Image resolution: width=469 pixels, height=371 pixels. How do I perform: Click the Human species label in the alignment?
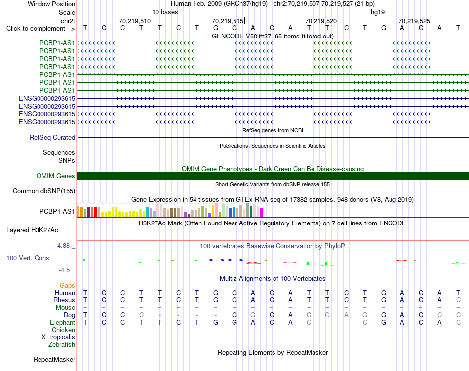[x=65, y=293]
